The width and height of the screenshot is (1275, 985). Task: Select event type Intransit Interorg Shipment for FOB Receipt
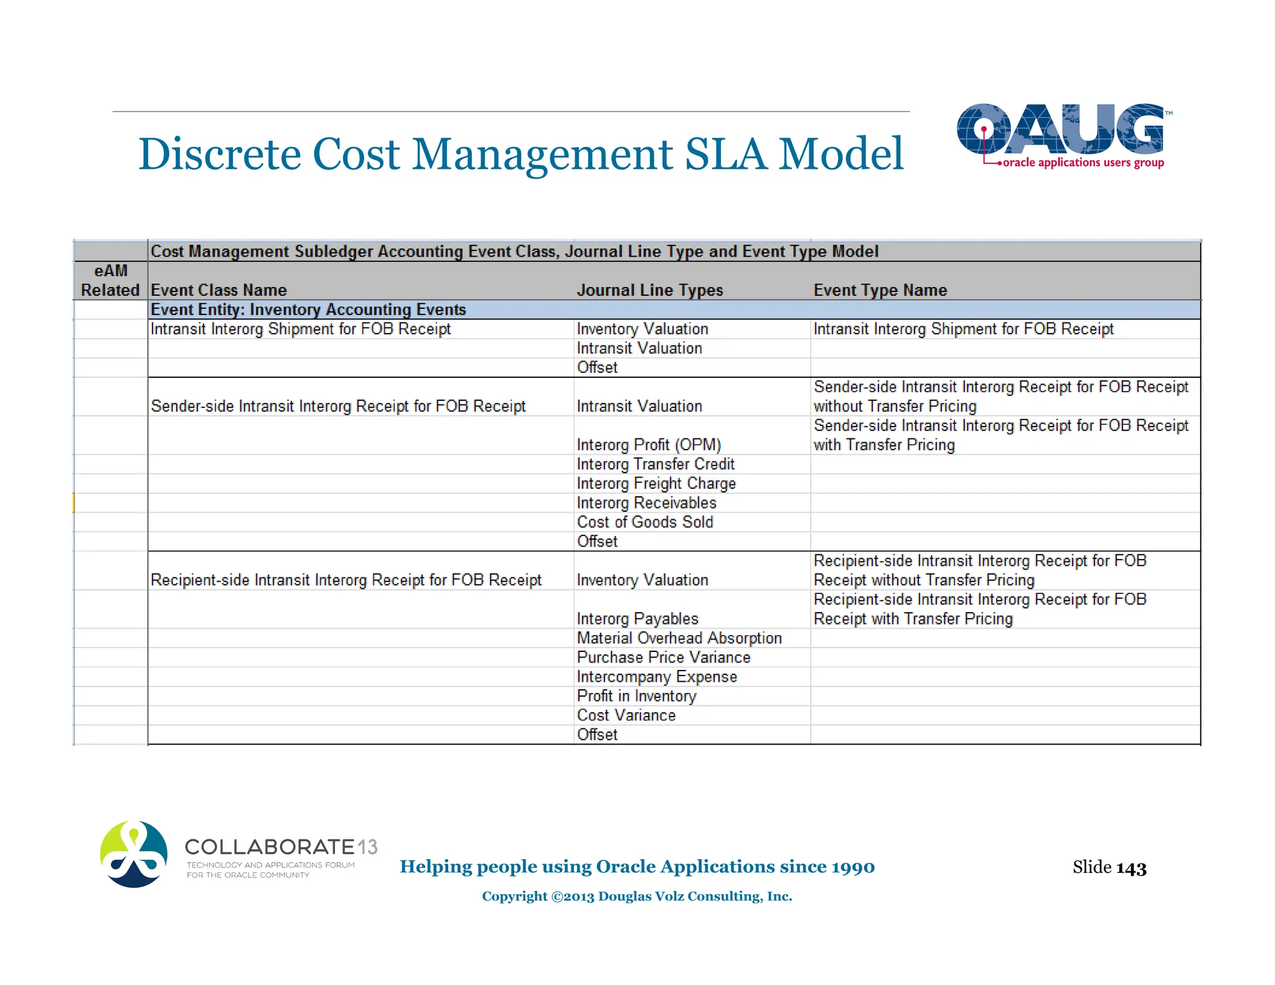click(x=963, y=329)
